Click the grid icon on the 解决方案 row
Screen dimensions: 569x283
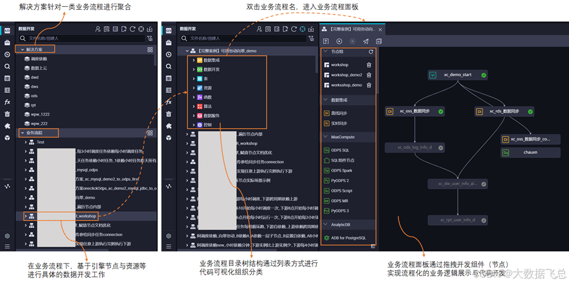pos(150,50)
